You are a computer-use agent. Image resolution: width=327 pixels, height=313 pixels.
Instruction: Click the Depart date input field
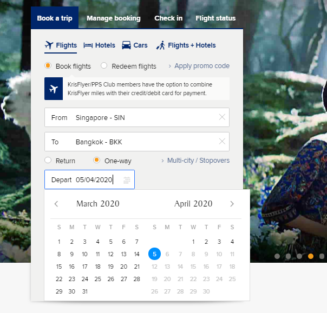(x=89, y=179)
